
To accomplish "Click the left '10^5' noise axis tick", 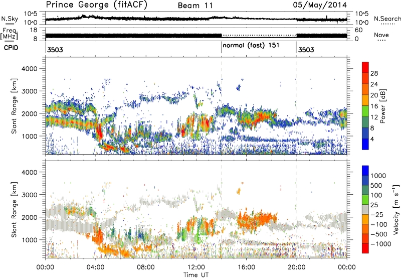I will pyautogui.click(x=31, y=14).
